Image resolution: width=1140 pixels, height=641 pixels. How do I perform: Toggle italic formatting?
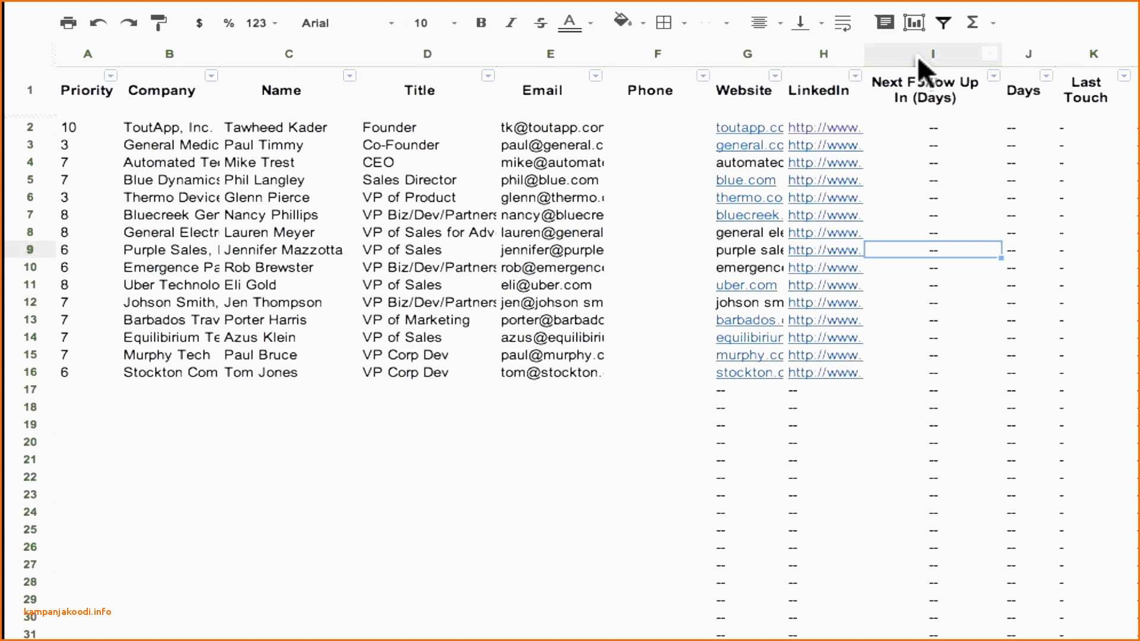click(x=509, y=23)
